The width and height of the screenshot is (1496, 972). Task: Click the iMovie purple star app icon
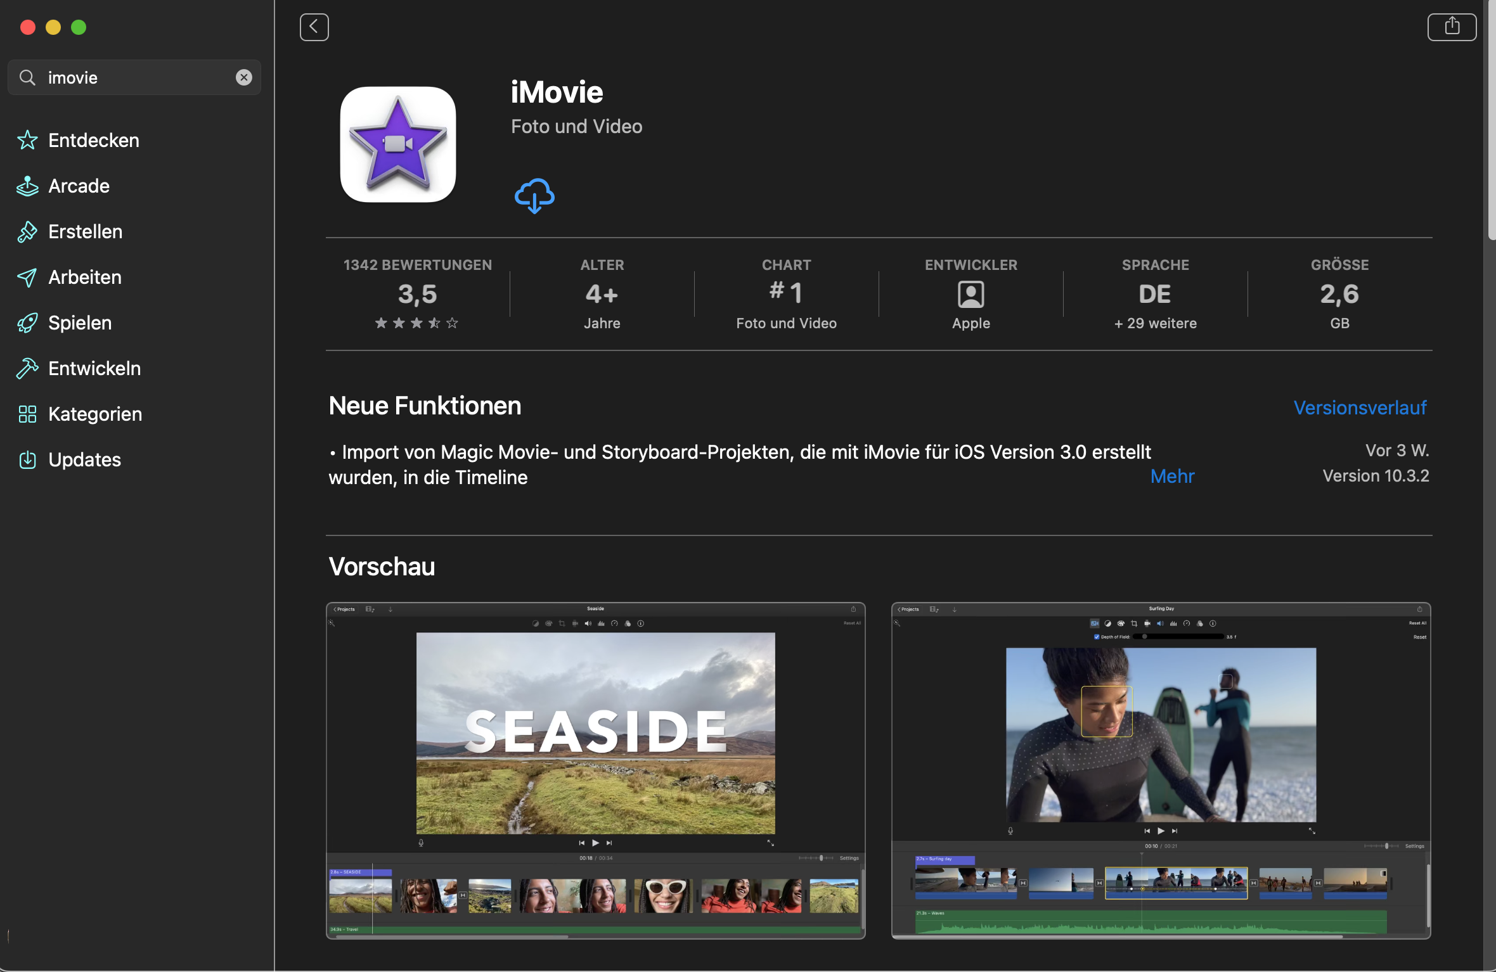tap(398, 144)
